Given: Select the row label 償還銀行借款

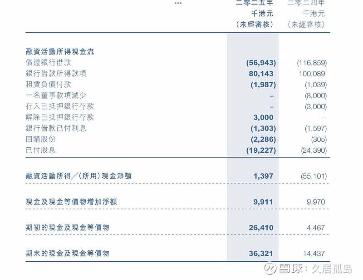Looking at the screenshot, I should tap(49, 62).
